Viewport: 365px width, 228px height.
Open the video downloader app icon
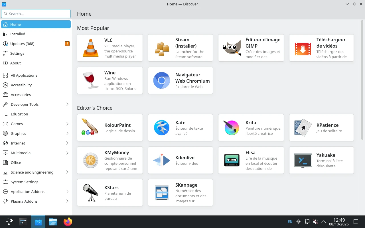point(303,49)
